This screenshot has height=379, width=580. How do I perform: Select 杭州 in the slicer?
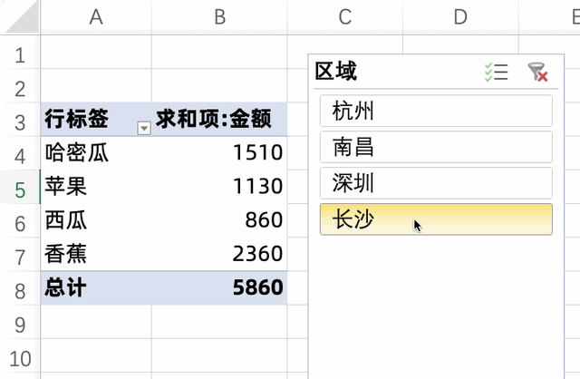[436, 112]
